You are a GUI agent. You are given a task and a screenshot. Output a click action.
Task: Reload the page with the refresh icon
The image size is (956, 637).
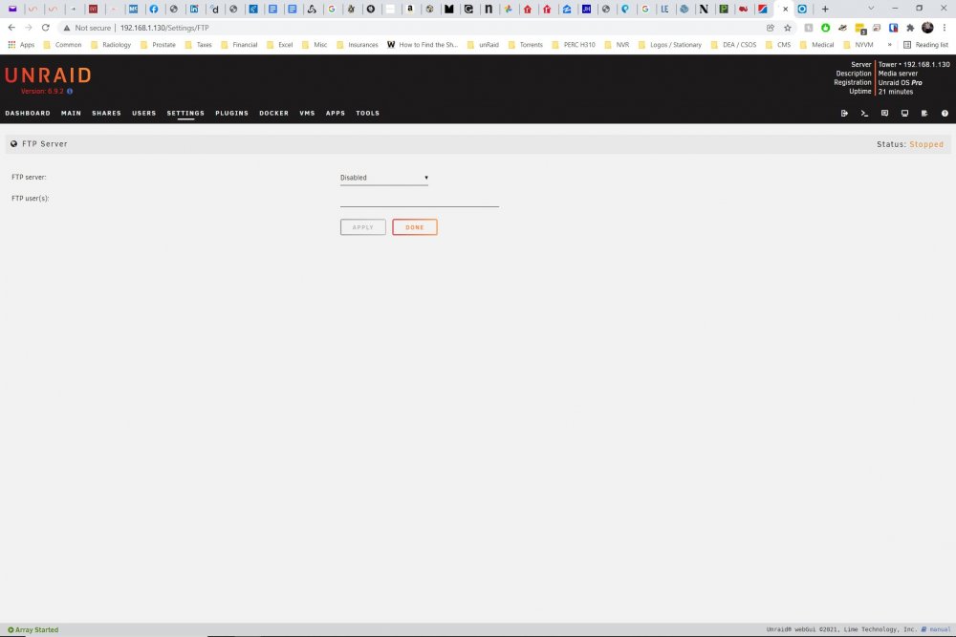pyautogui.click(x=45, y=28)
